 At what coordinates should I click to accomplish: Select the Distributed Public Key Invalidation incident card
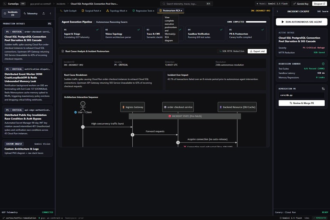pyautogui.click(x=27, y=122)
